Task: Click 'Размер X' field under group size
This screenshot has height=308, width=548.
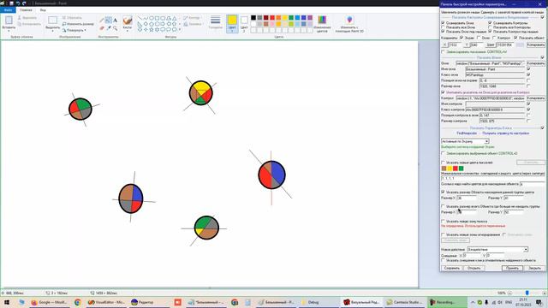Action: [x=466, y=198]
